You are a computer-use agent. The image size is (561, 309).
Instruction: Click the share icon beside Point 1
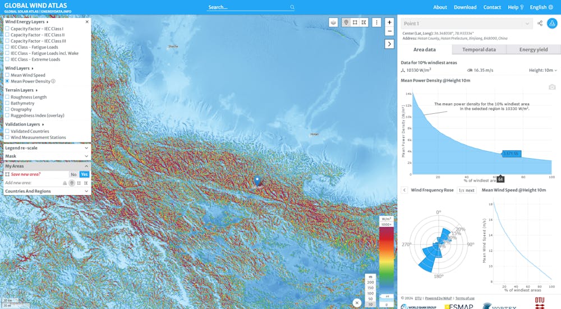pos(540,24)
